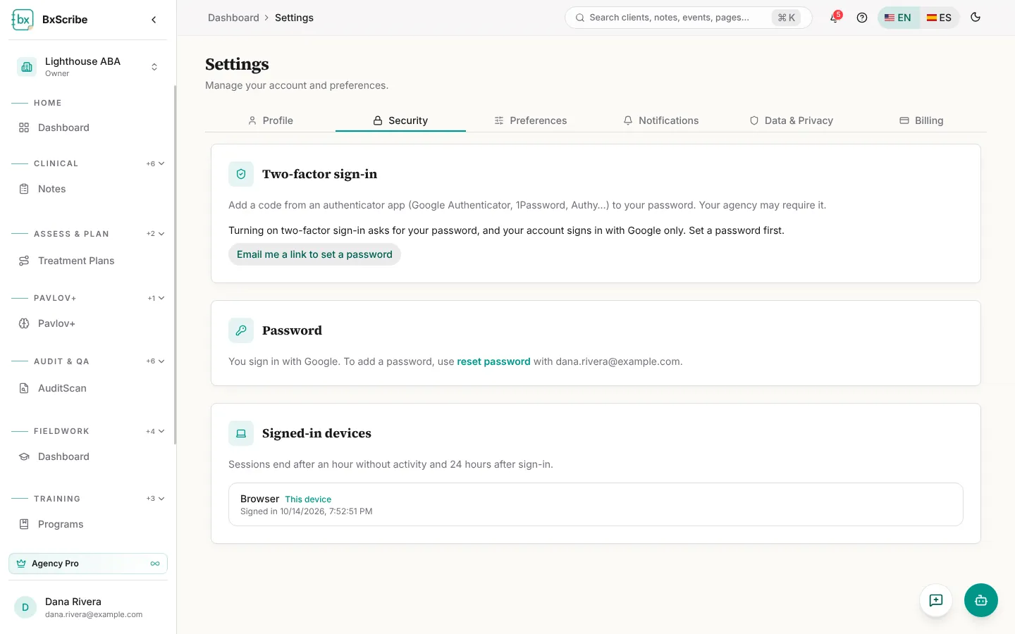Image resolution: width=1015 pixels, height=634 pixels.
Task: Expand the Assess & Plan section
Action: click(156, 234)
